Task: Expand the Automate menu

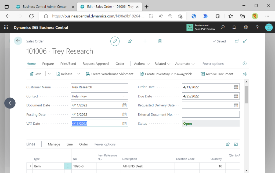Action: pos(185,64)
